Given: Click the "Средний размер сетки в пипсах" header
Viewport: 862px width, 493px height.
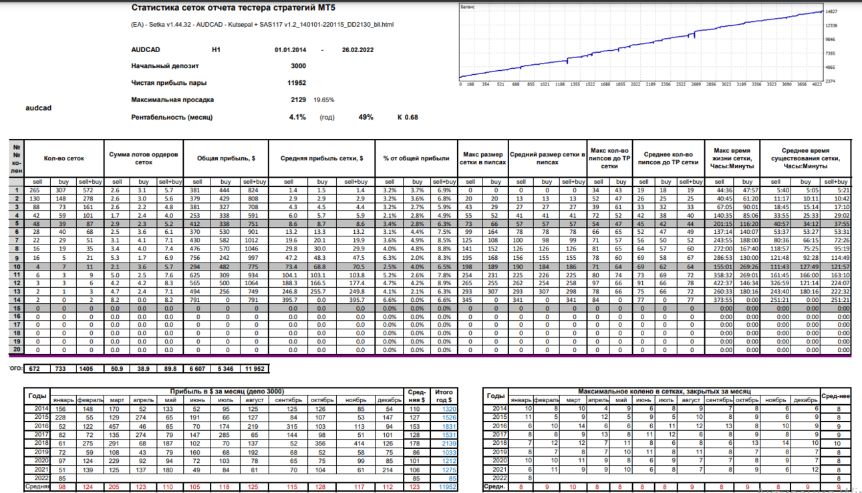Looking at the screenshot, I should [x=547, y=158].
